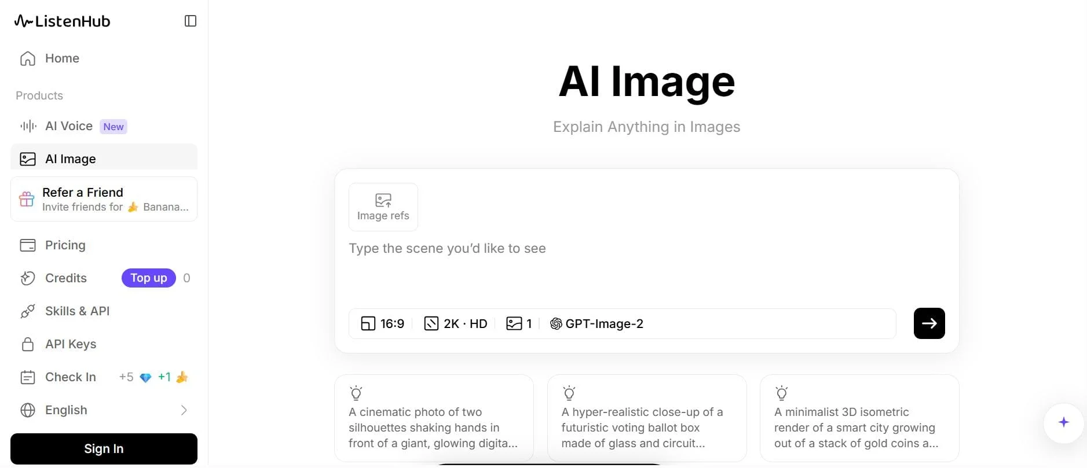Select the minimalist 3D isometric prompt suggestion
This screenshot has height=468, width=1087.
pyautogui.click(x=859, y=418)
